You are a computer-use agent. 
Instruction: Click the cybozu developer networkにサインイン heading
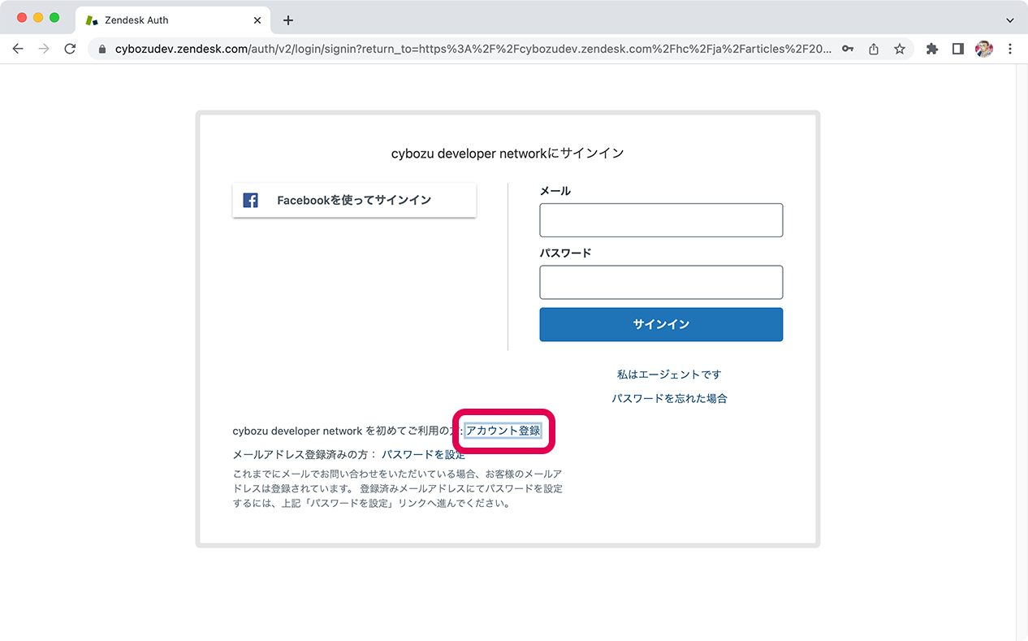pyautogui.click(x=508, y=153)
